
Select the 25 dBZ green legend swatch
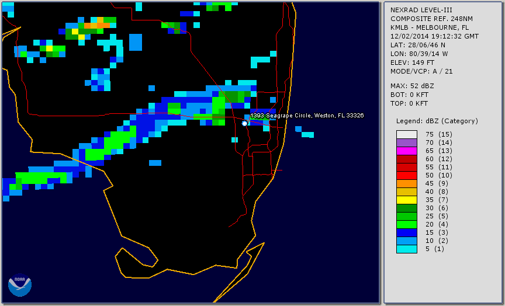407,216
